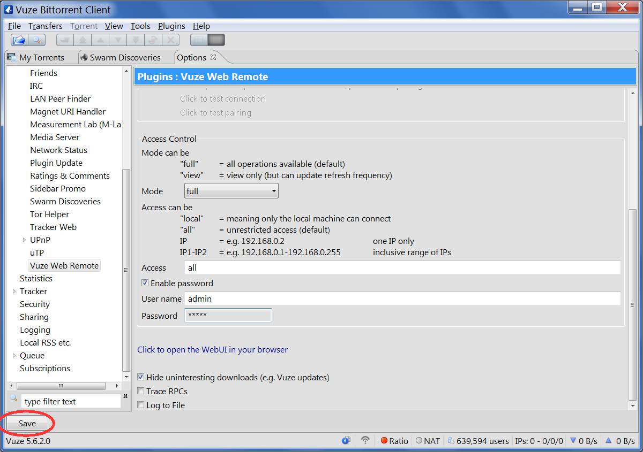The image size is (643, 452).
Task: Expand the UPnP tree node
Action: click(24, 240)
